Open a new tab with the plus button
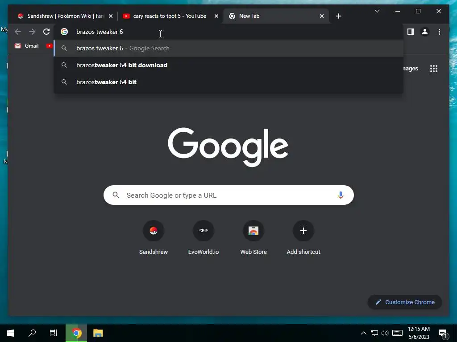The height and width of the screenshot is (342, 457). [x=338, y=16]
